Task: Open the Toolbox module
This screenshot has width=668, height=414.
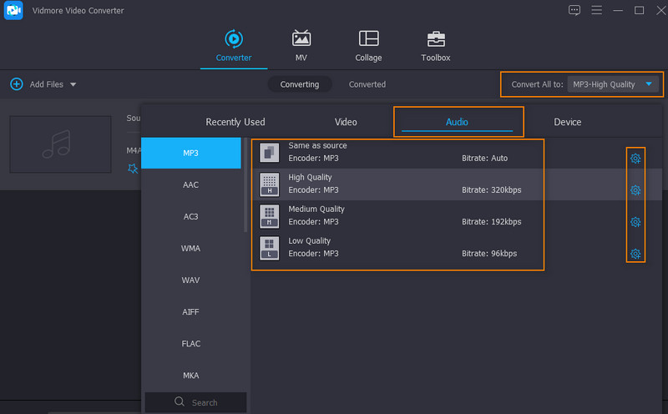Action: [435, 39]
